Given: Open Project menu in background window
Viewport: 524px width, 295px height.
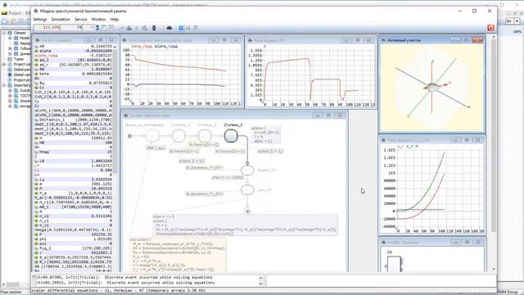Looking at the screenshot, I should coord(15,13).
